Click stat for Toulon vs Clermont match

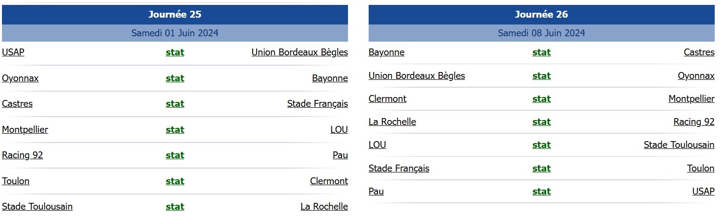(x=175, y=181)
